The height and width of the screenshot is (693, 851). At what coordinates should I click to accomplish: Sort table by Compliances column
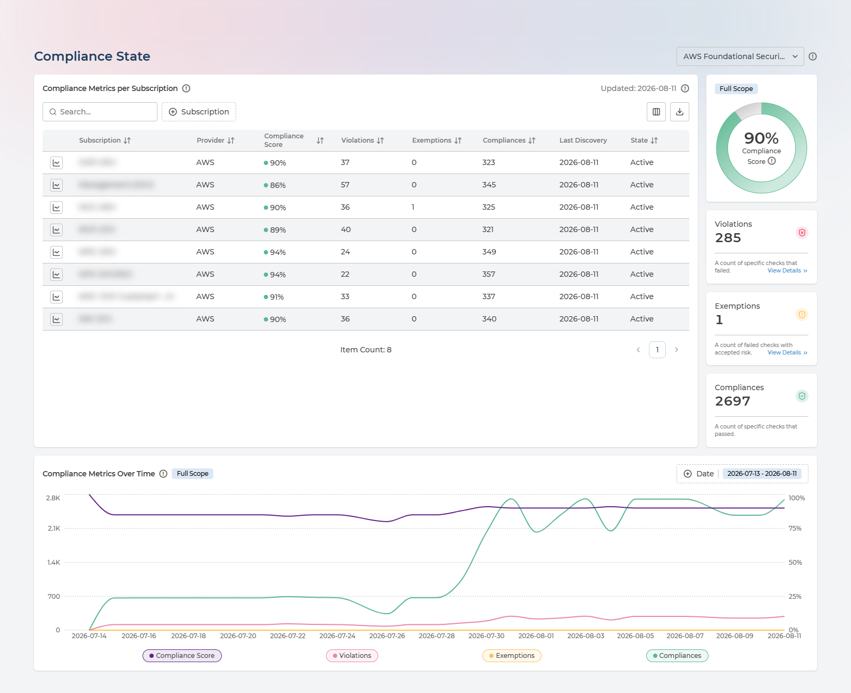532,141
